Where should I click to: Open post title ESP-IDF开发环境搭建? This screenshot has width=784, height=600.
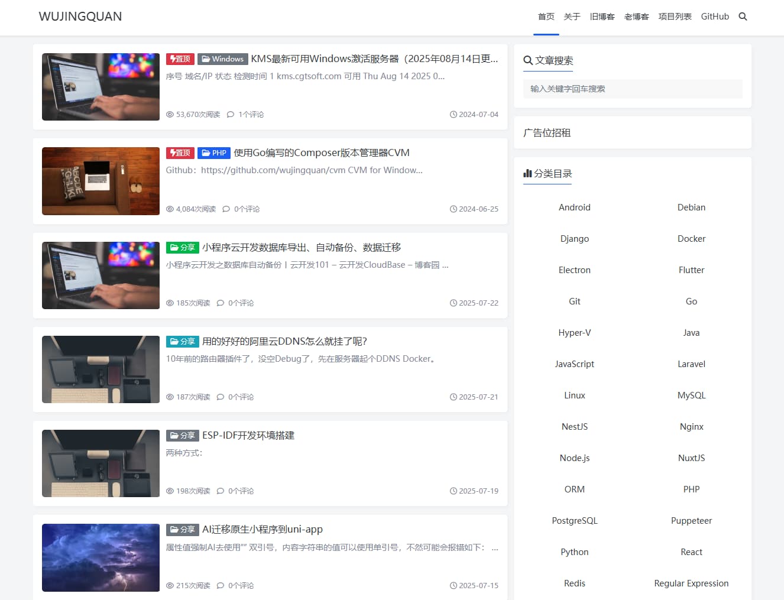click(248, 436)
